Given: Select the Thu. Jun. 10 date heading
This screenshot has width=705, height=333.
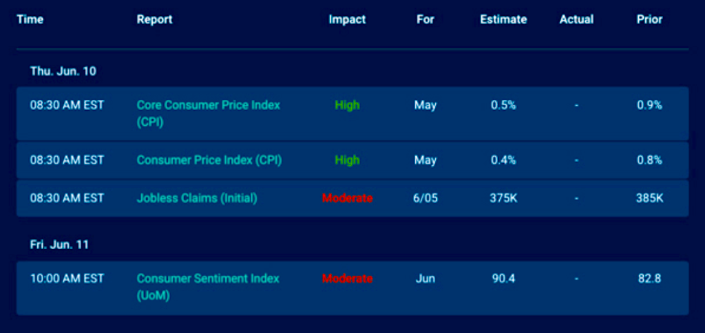Looking at the screenshot, I should click(x=63, y=72).
